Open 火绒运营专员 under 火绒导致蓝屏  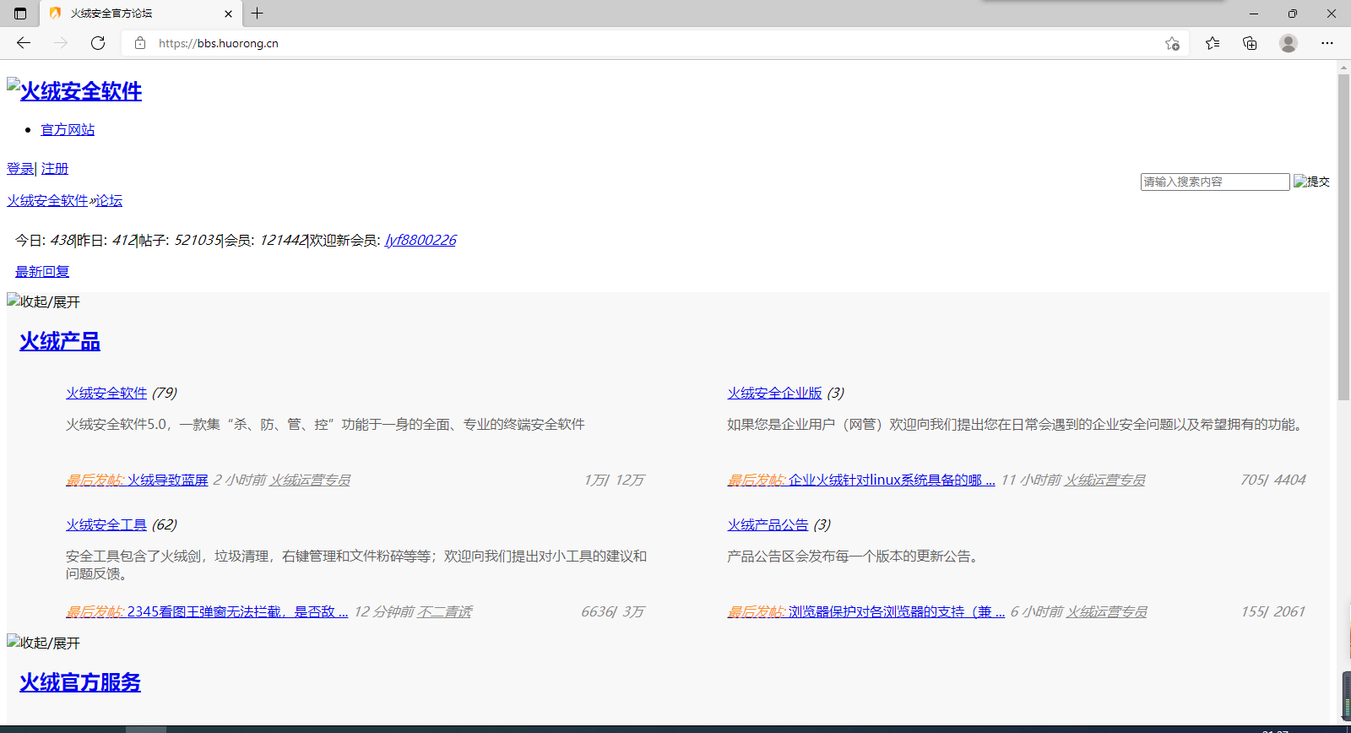310,480
